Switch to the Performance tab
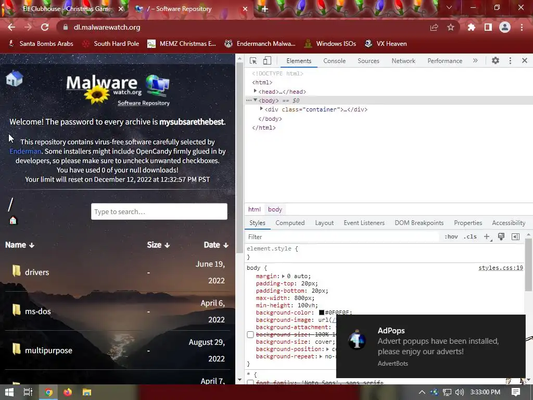 (x=445, y=61)
